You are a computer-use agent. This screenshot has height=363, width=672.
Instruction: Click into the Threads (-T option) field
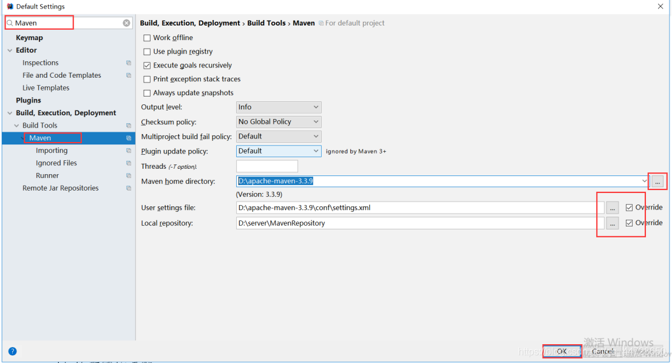point(267,166)
